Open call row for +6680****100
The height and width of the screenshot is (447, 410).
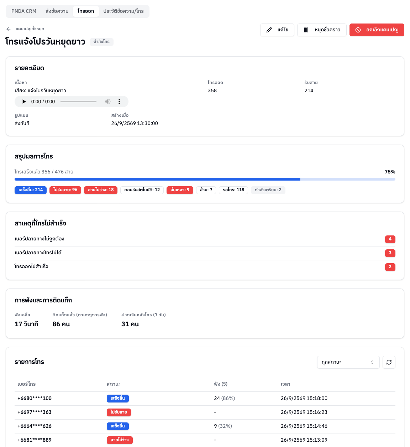coord(205,399)
